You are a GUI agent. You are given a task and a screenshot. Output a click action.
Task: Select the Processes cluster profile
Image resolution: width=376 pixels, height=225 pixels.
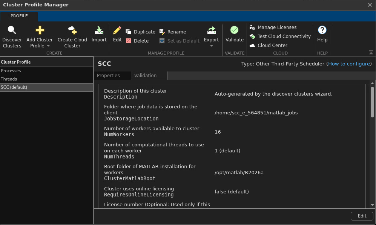click(46, 71)
